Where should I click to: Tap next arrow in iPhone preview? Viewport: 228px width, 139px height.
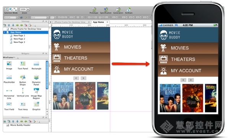point(191,80)
